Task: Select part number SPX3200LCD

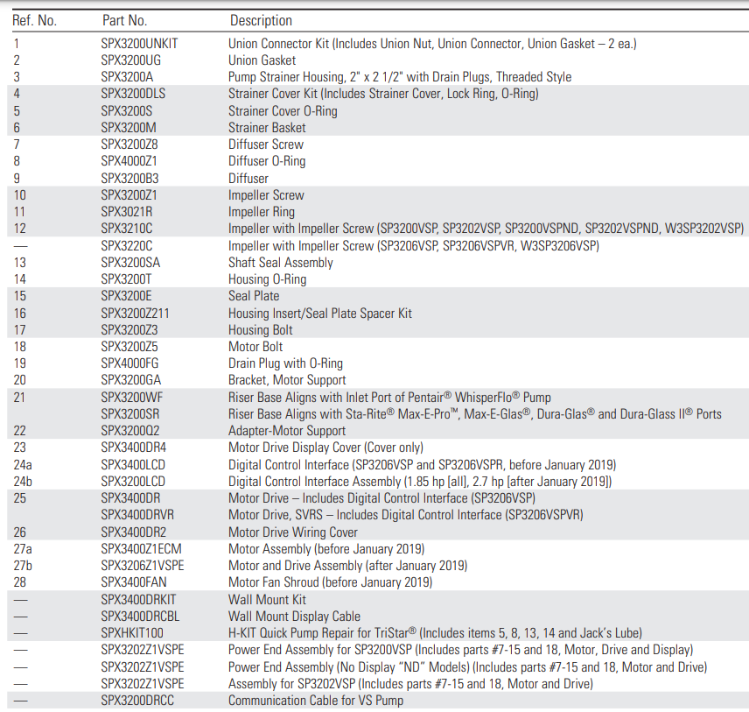Action: (133, 482)
